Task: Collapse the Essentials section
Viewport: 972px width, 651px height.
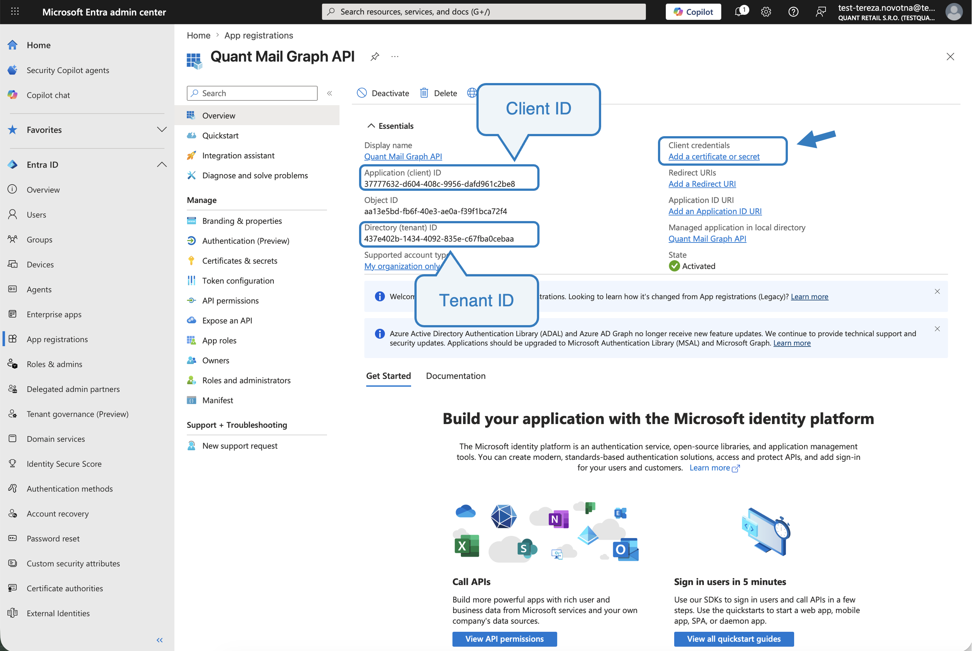Action: (x=371, y=126)
